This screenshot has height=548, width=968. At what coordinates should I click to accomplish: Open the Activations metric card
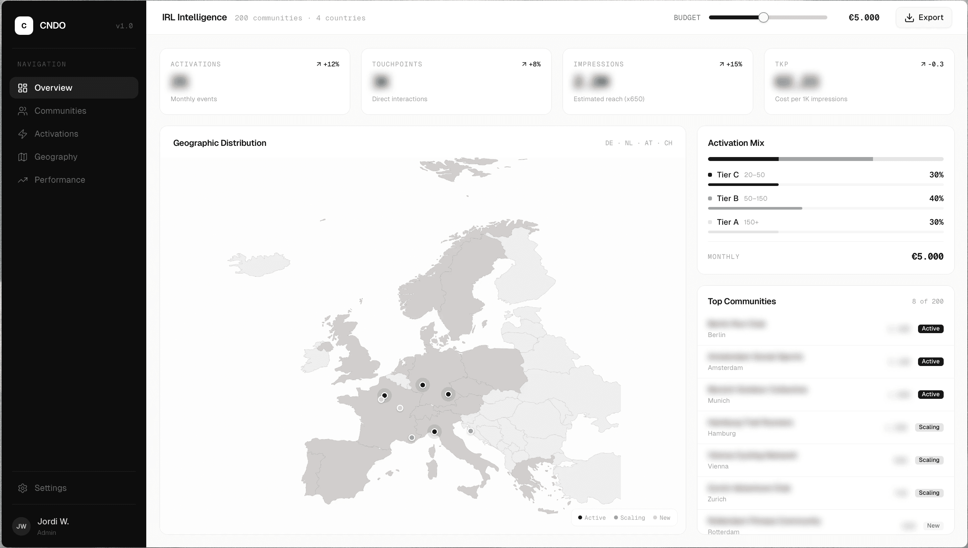(x=254, y=81)
